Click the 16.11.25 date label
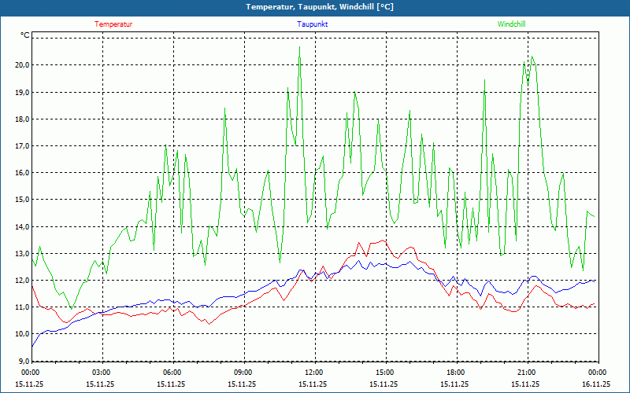Viewport: 630px width, 393px height. click(596, 384)
